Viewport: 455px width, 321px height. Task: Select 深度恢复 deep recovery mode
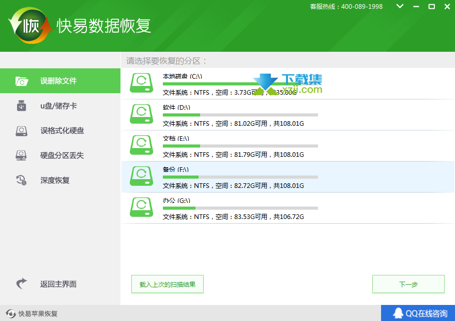click(x=60, y=180)
